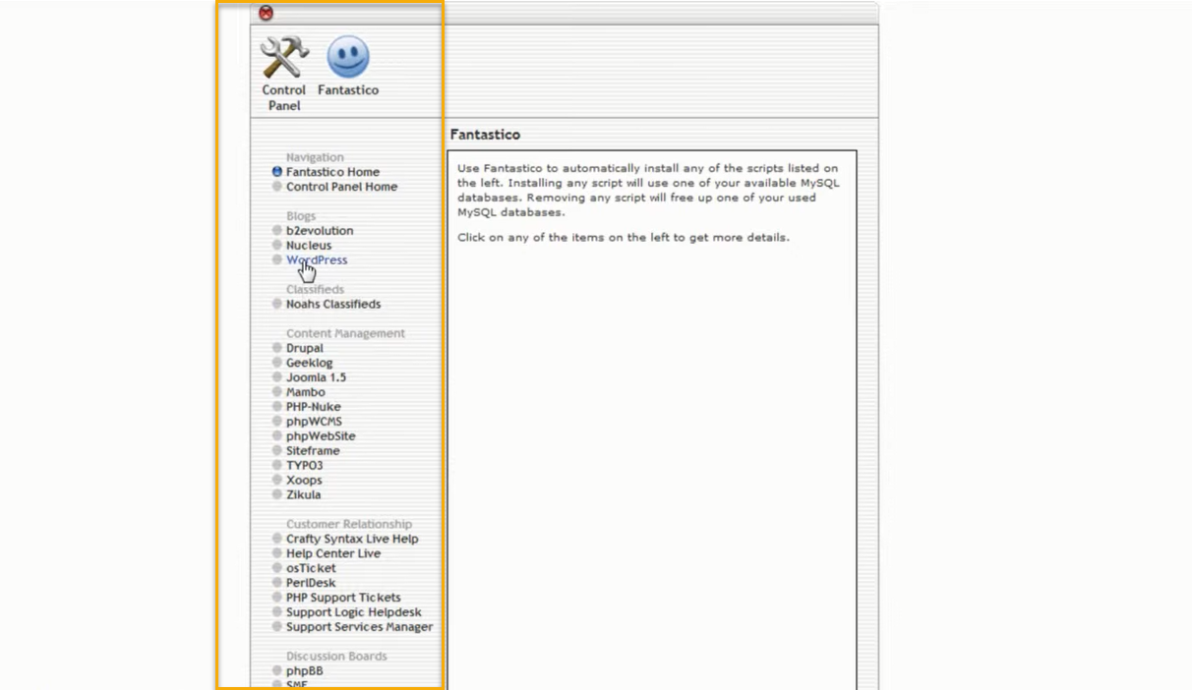The image size is (1192, 690).
Task: Select b2evolution blog script
Action: [x=320, y=231]
